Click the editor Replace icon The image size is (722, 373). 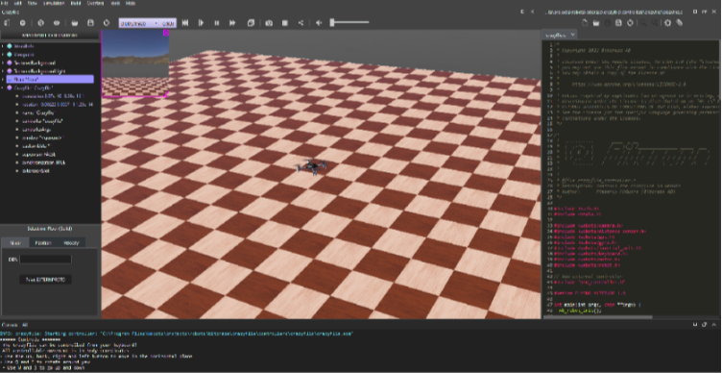[655, 23]
